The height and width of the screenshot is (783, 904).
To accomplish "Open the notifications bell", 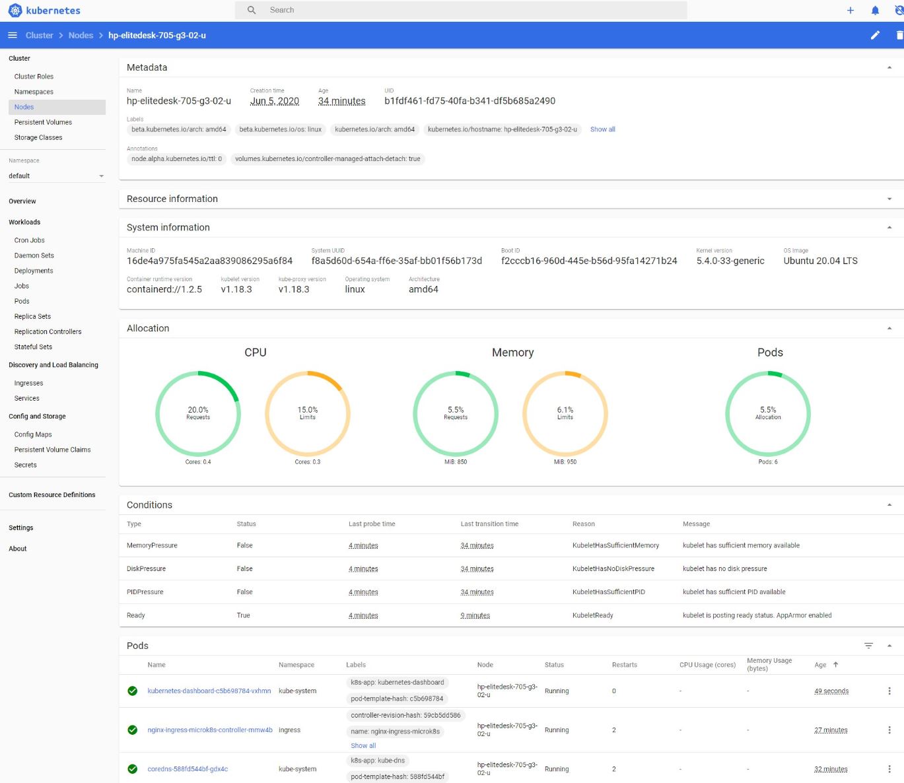I will [x=875, y=11].
